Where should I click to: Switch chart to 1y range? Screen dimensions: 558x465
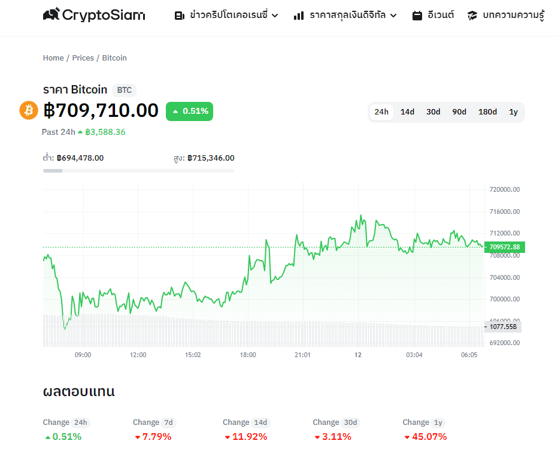(514, 112)
